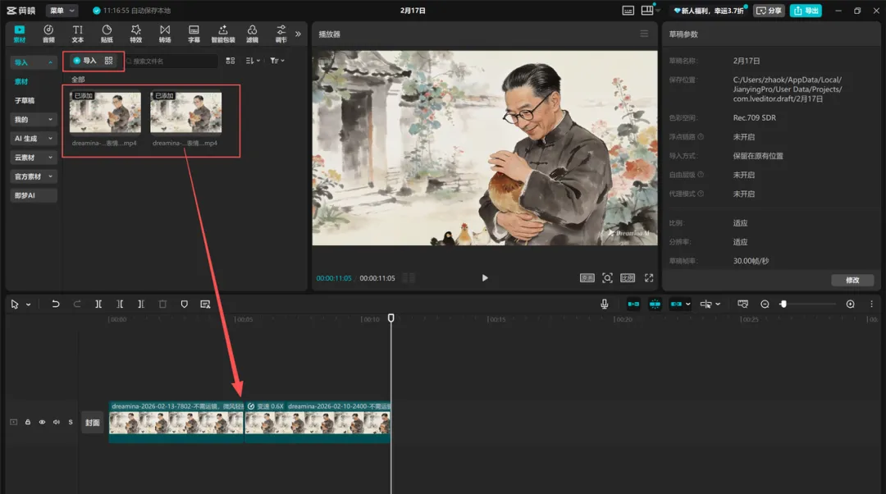Click the 导出 export button

[x=806, y=11]
